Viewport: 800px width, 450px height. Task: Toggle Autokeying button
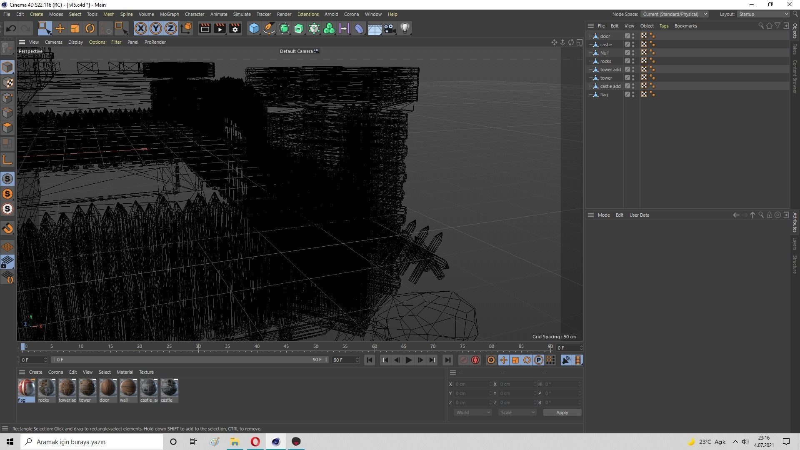pyautogui.click(x=475, y=360)
